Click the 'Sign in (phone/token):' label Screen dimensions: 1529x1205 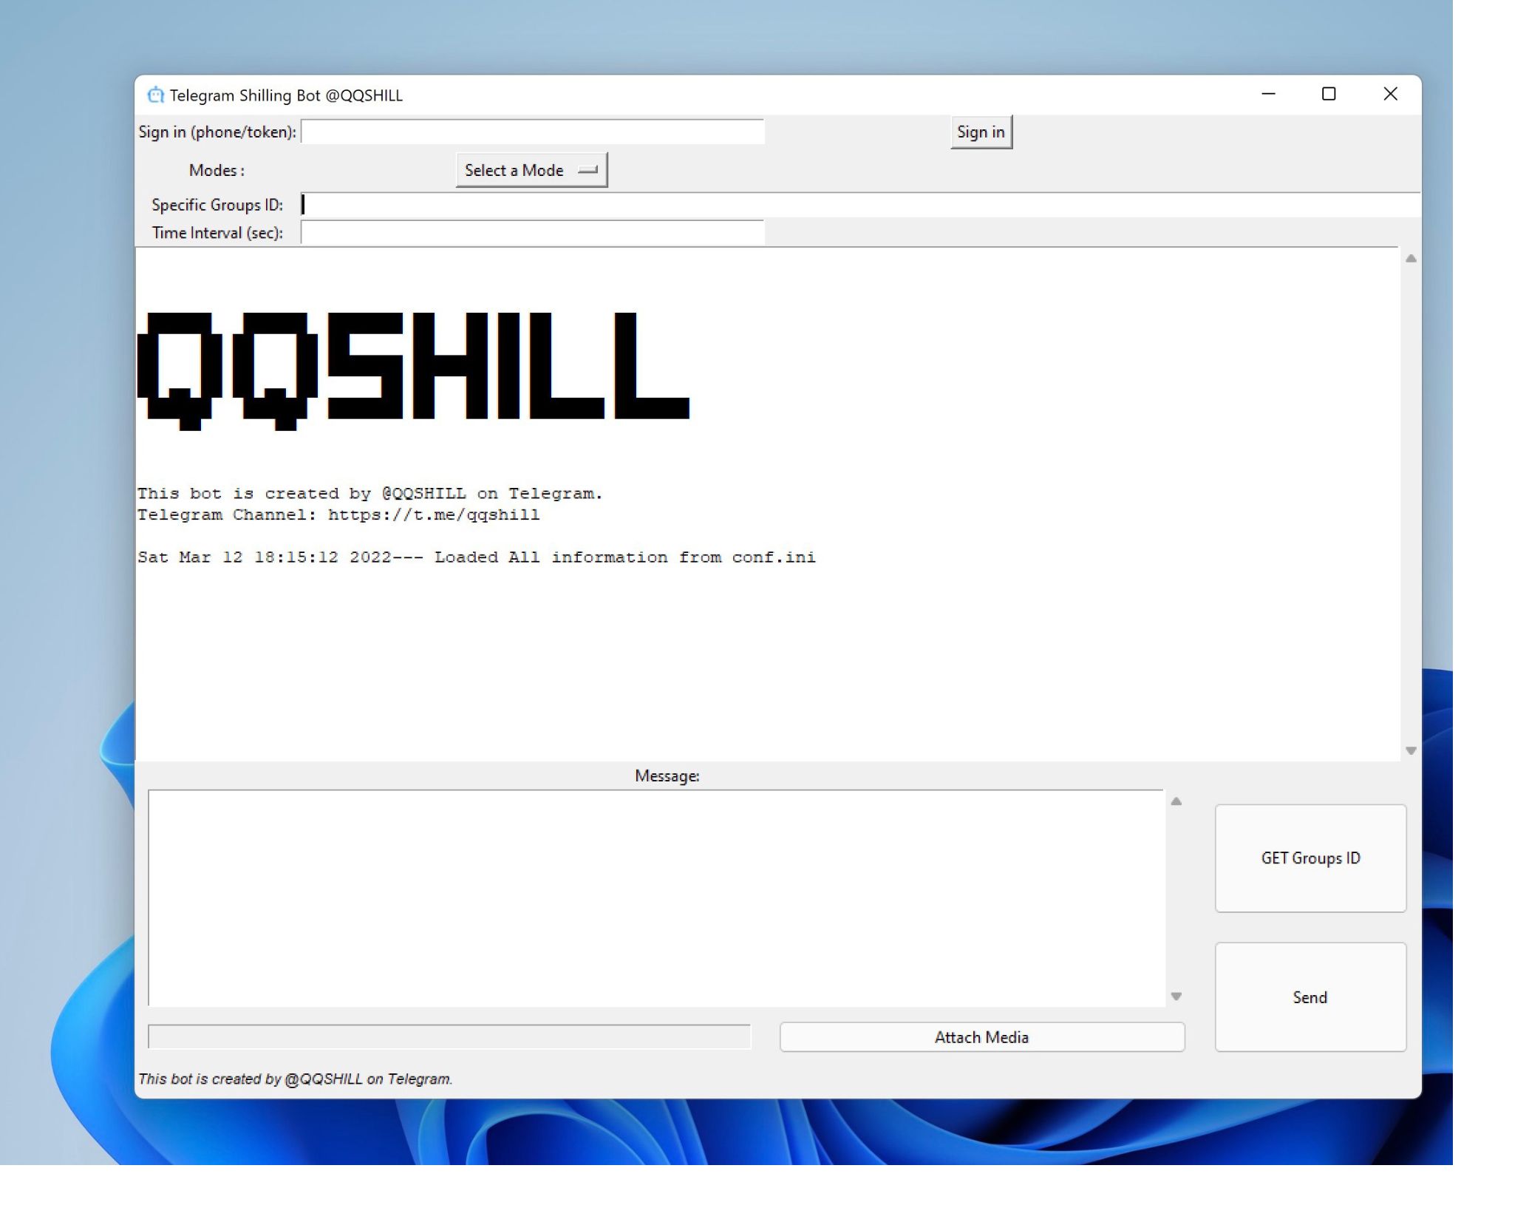tap(217, 132)
